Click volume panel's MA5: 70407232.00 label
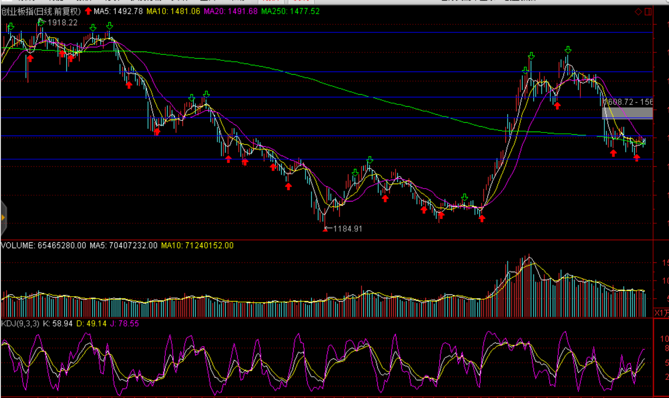Screen dimensions: 669x398 pyautogui.click(x=123, y=245)
